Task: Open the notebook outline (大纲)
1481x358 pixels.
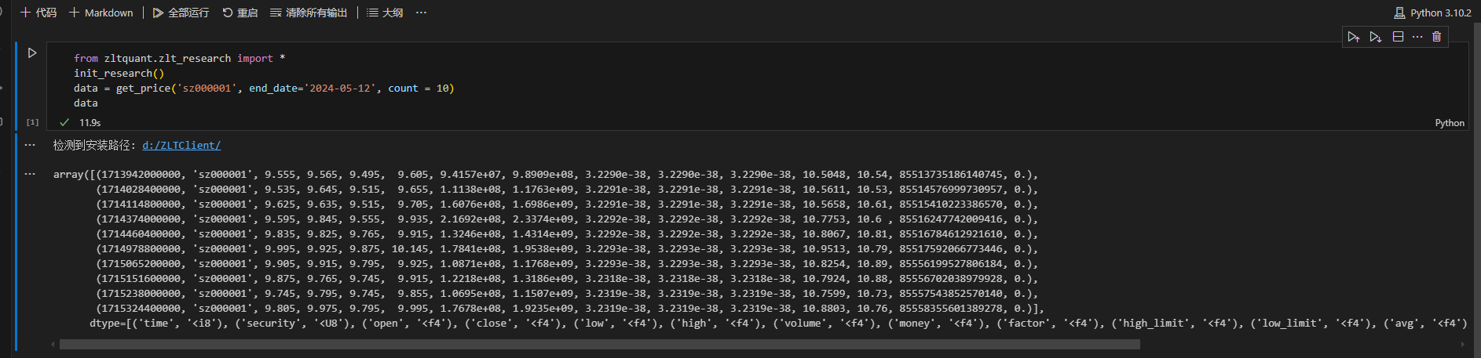Action: coord(385,13)
